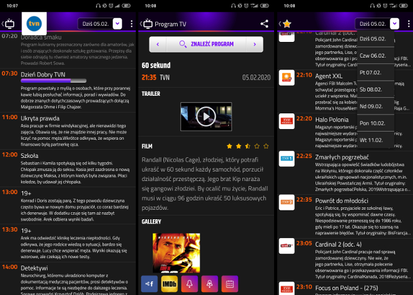Viewport: 413px width, 295px height.
Task: Set a reminder with the bell icon
Action: click(x=190, y=284)
